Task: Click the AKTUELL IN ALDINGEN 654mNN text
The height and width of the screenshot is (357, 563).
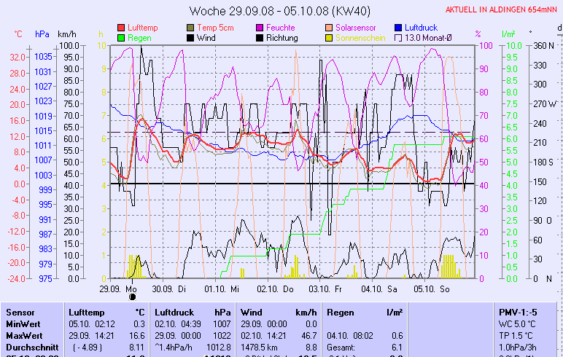Action: 502,9
